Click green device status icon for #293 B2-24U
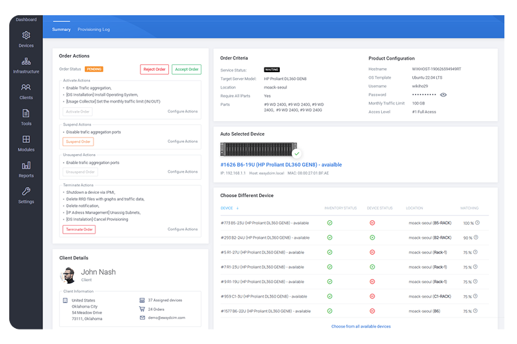 point(373,237)
